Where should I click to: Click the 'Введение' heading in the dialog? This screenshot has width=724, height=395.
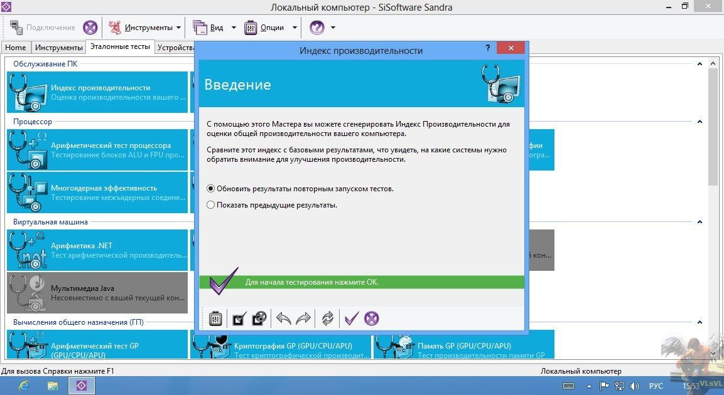[x=237, y=85]
